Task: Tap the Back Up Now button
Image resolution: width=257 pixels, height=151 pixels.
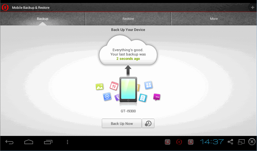Action: [x=121, y=123]
